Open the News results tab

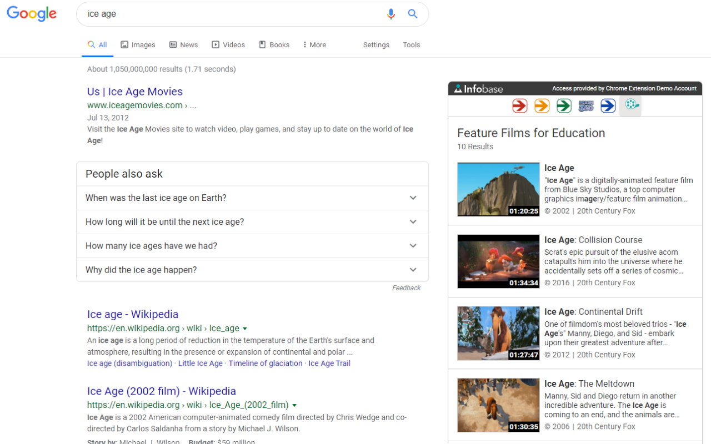(184, 44)
